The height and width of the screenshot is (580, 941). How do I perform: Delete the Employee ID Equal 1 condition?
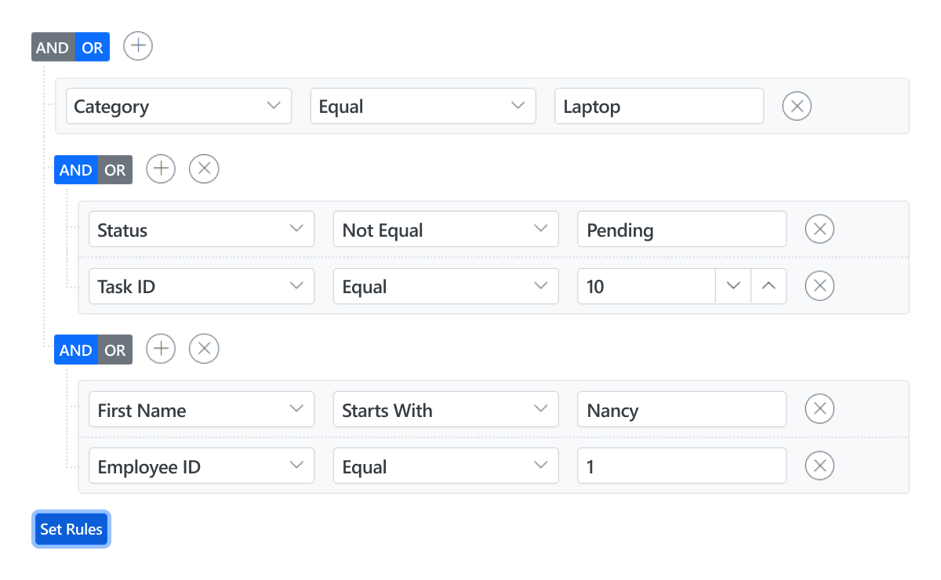(x=819, y=466)
